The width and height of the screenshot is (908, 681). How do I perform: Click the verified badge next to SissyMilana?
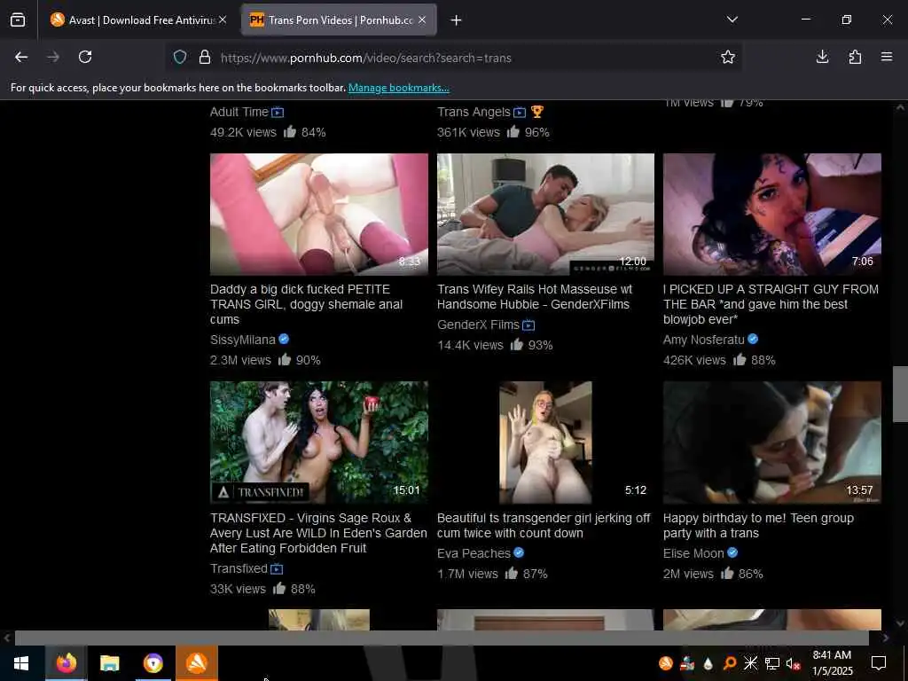284,340
